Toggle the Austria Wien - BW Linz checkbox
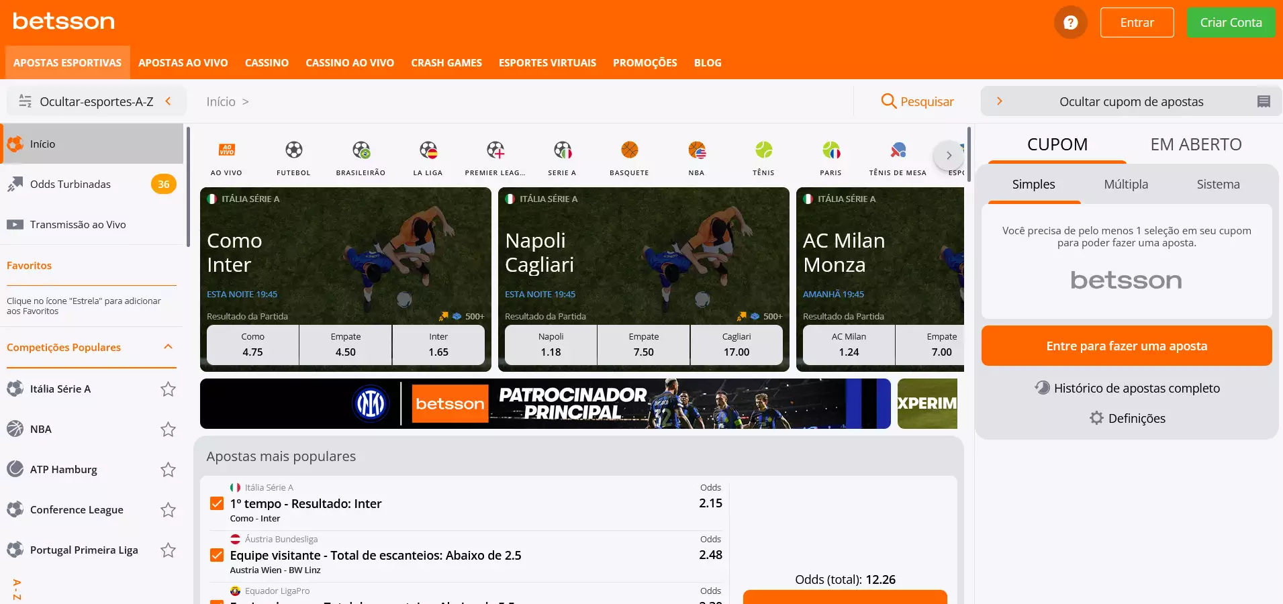 tap(217, 555)
